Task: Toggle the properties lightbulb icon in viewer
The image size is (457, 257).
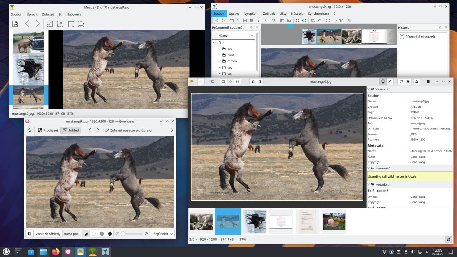Action: click(x=383, y=81)
